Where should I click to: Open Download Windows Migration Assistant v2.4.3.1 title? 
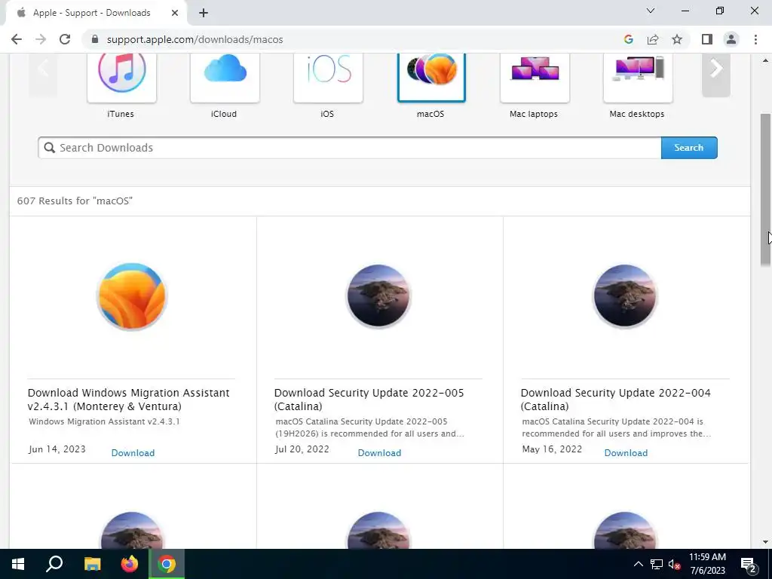[x=128, y=400]
